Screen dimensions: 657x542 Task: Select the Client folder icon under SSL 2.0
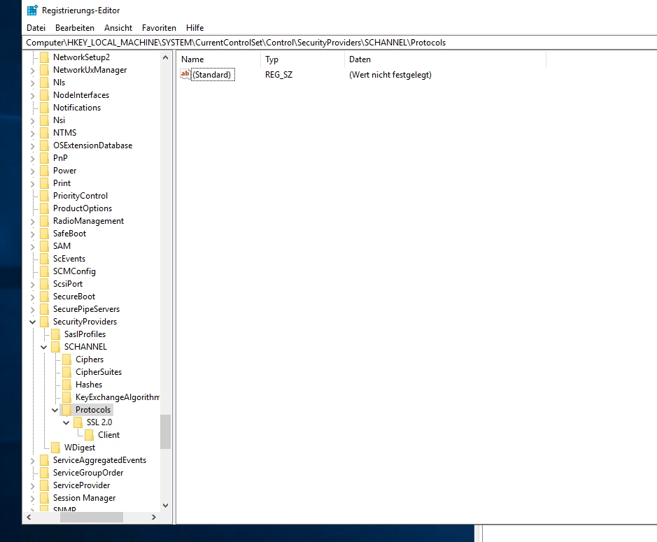(x=90, y=435)
